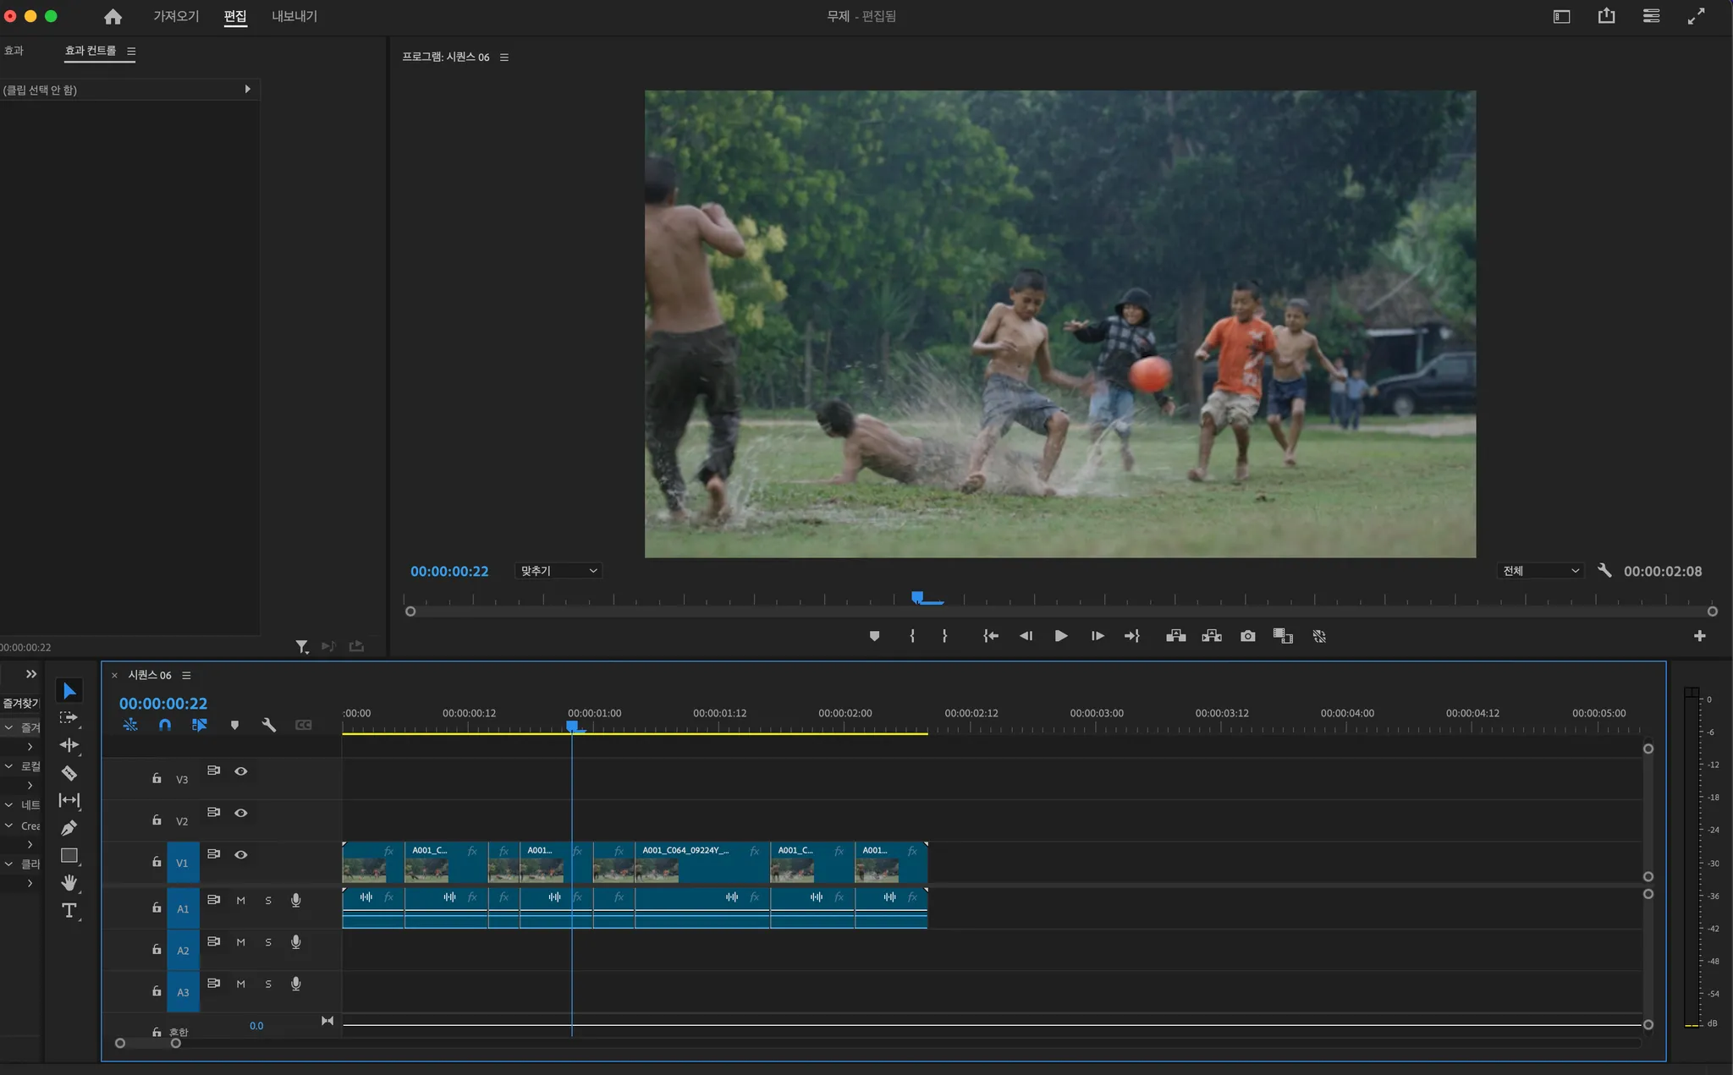This screenshot has height=1075, width=1733.
Task: Select the Pen tool
Action: pyautogui.click(x=69, y=828)
